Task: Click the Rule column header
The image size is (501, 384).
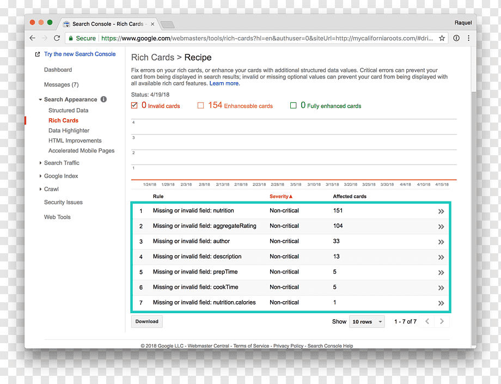Action: click(158, 197)
